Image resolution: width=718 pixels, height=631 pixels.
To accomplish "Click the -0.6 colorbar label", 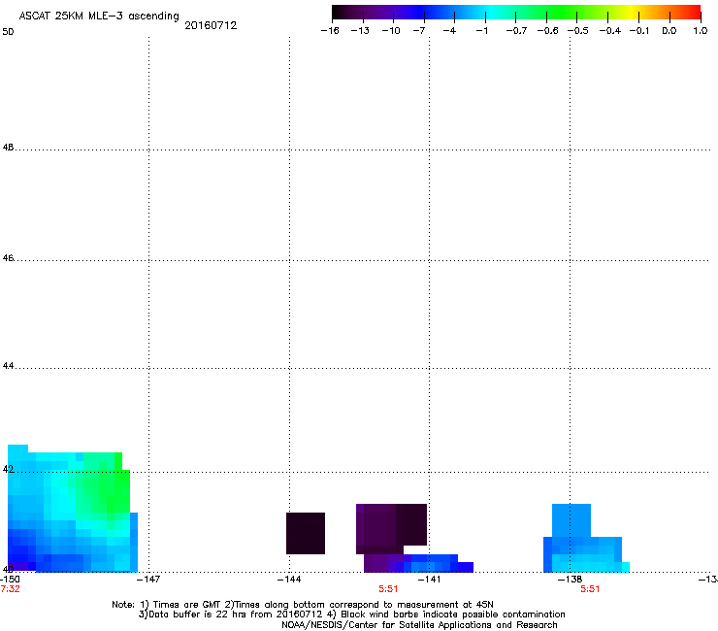I will click(547, 31).
